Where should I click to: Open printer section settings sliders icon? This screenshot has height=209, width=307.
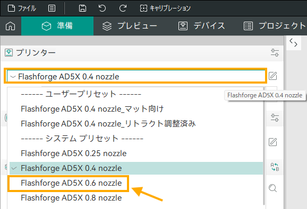[275, 52]
